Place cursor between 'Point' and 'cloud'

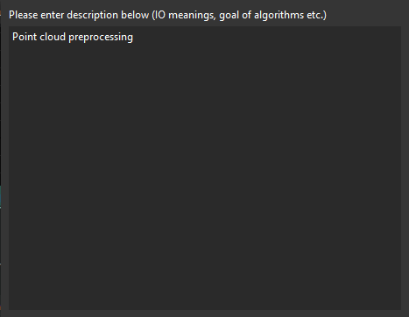tap(39, 37)
